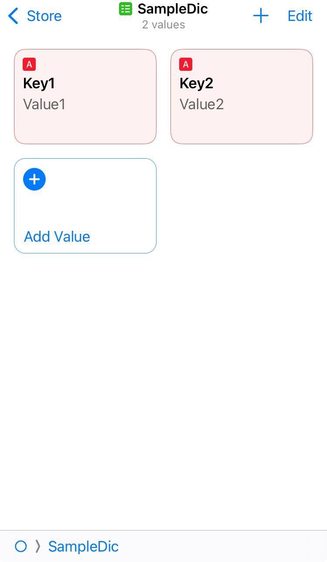Viewport: 327px width, 562px height.
Task: Tap SampleDic in the bottom breadcrumb bar
Action: click(83, 546)
